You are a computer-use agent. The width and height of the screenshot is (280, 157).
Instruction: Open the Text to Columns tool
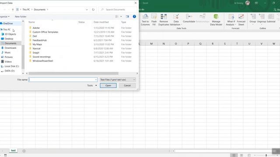coord(145,20)
